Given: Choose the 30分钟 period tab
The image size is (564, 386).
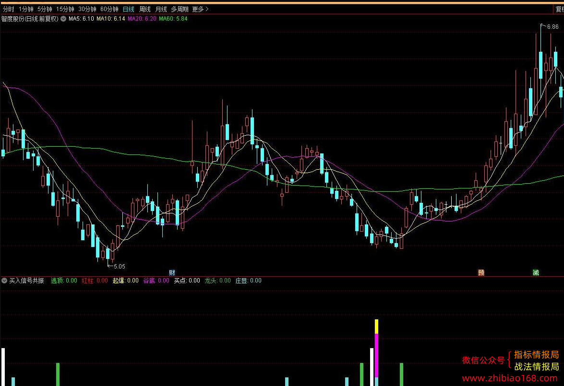Looking at the screenshot, I should point(87,9).
